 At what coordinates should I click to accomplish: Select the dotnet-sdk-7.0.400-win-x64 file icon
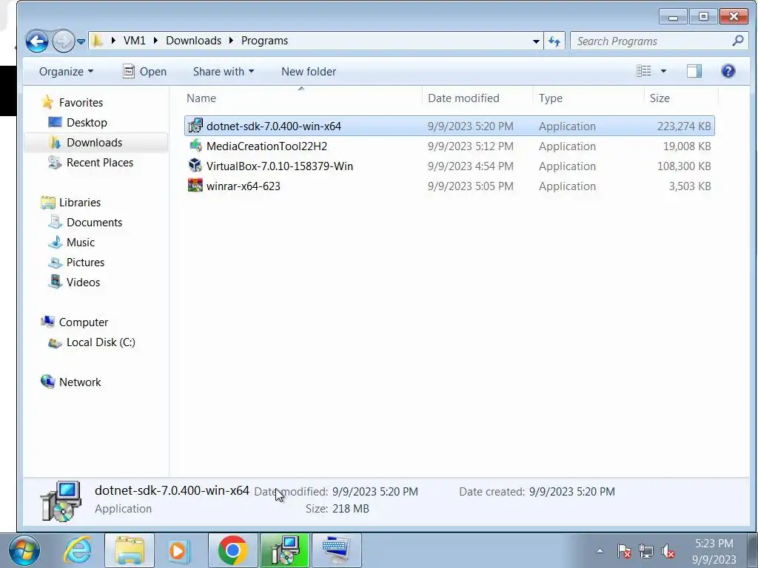coord(195,126)
